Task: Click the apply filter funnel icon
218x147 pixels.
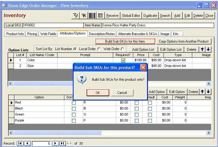Action: [75, 16]
